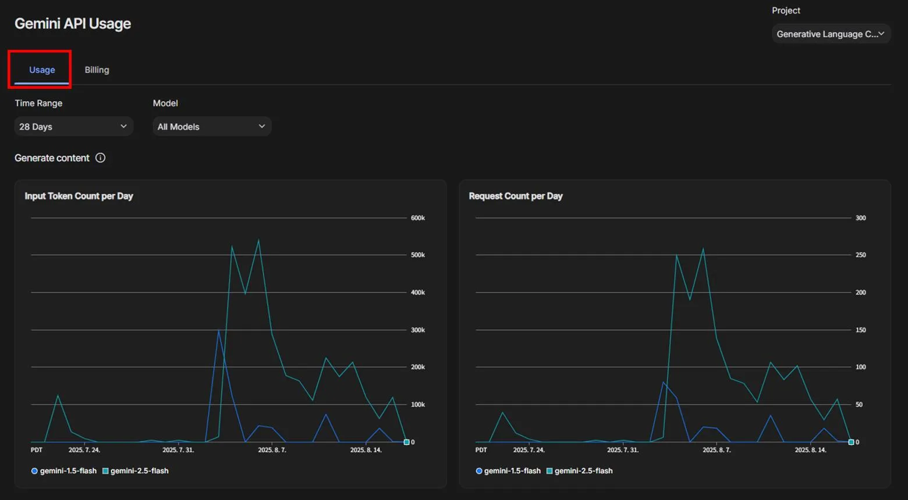Click the 2025. 7. 31. date in Request Count chart
Image resolution: width=908 pixels, height=500 pixels.
[623, 450]
